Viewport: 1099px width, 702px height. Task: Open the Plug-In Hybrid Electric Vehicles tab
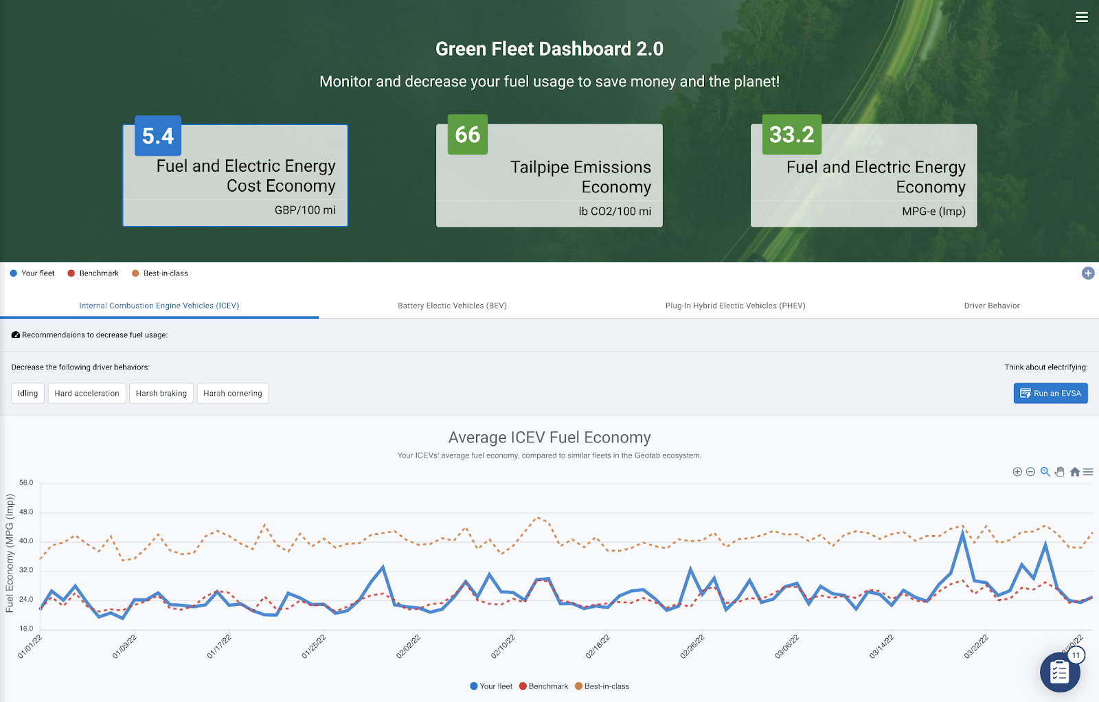[x=734, y=306]
